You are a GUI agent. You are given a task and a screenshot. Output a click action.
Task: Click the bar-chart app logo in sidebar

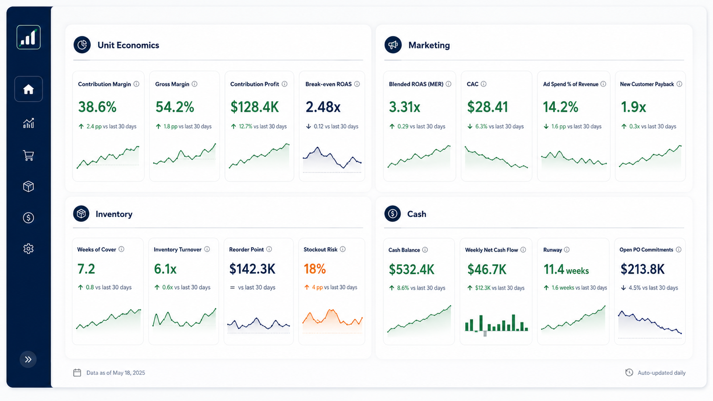point(29,37)
